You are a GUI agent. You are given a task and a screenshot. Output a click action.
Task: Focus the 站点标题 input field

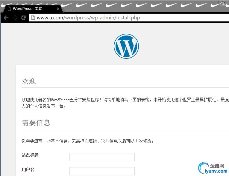pyautogui.click(x=102, y=157)
